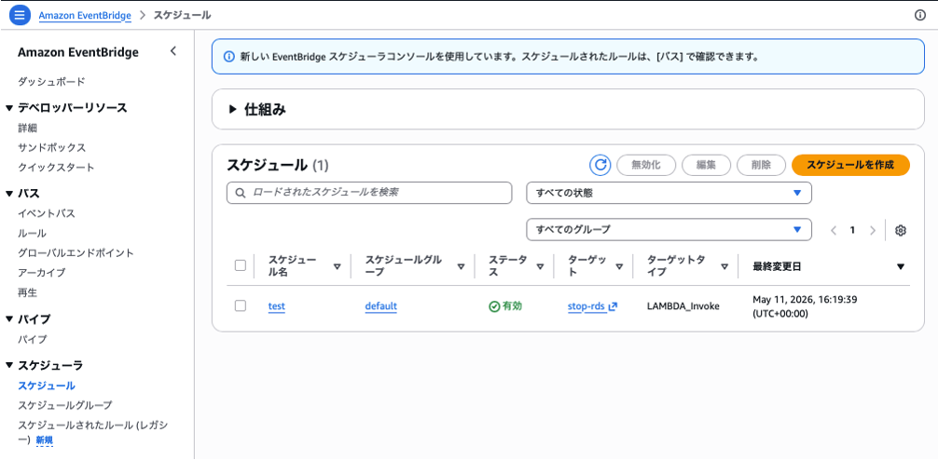The height and width of the screenshot is (460, 938).
Task: Open ルール in sidebar
Action: point(33,233)
